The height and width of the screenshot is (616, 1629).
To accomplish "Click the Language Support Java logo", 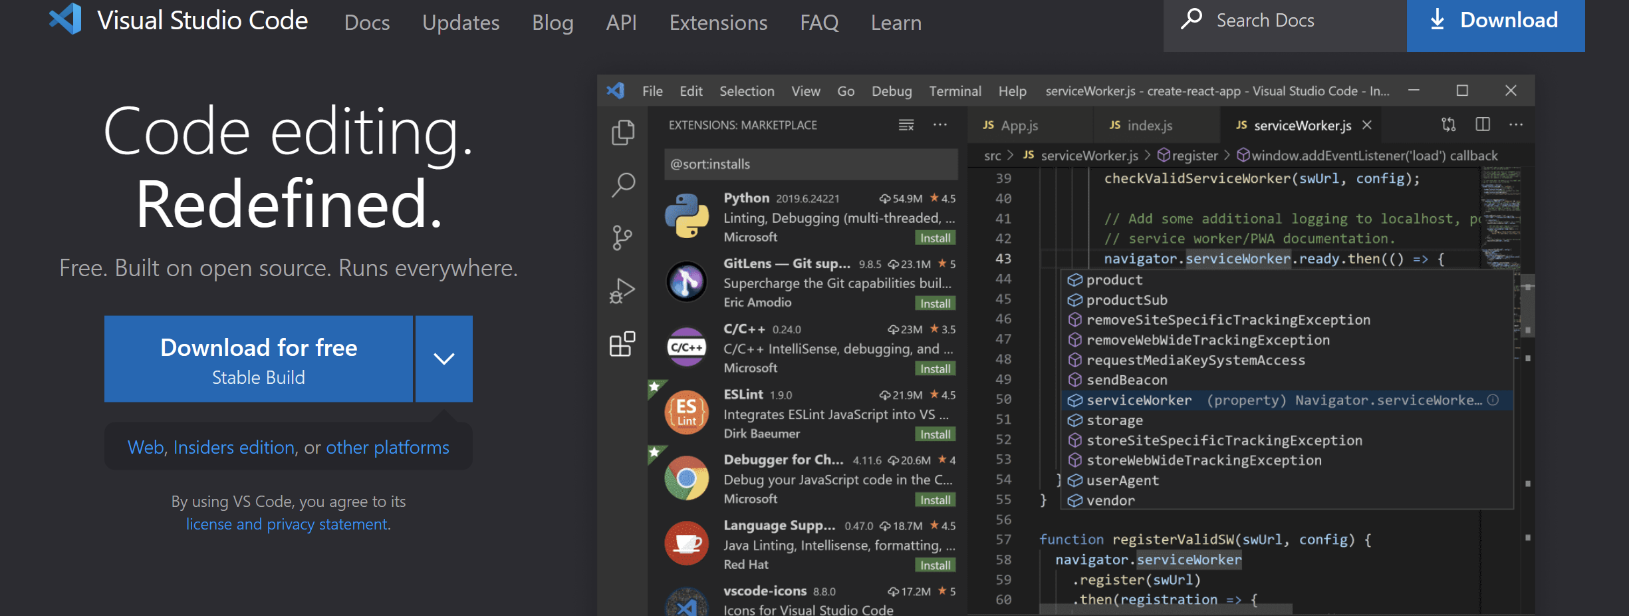I will tap(687, 543).
